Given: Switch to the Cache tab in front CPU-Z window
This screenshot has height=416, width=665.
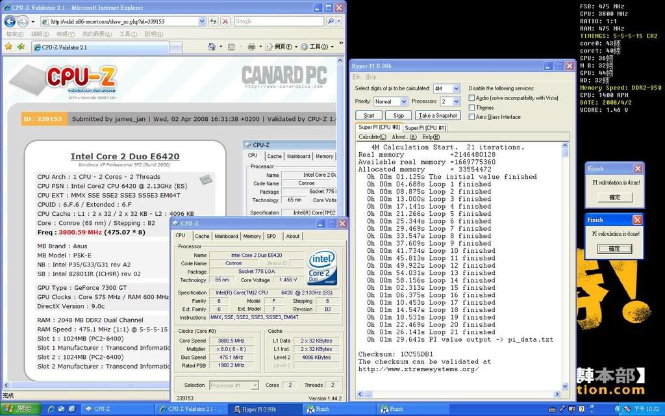Looking at the screenshot, I should tap(202, 237).
